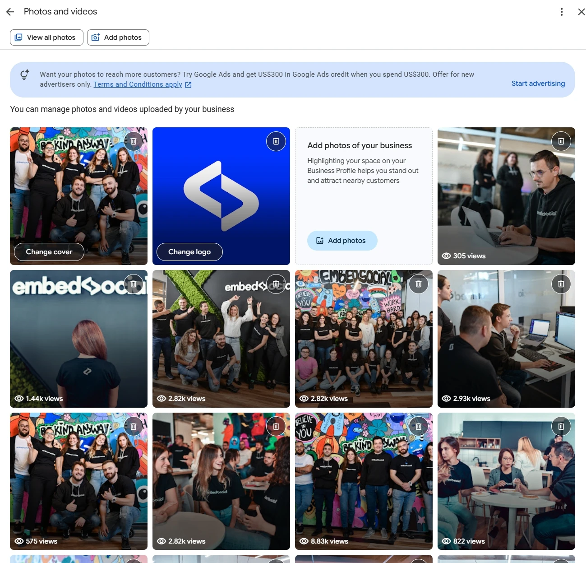
Task: Open the three-dot more options menu
Action: (562, 12)
